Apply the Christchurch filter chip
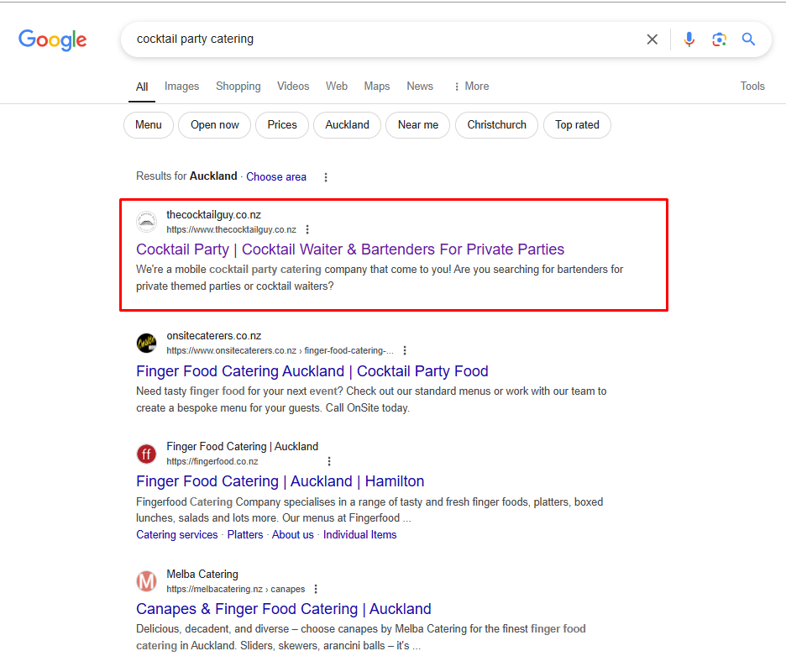 [x=496, y=125]
